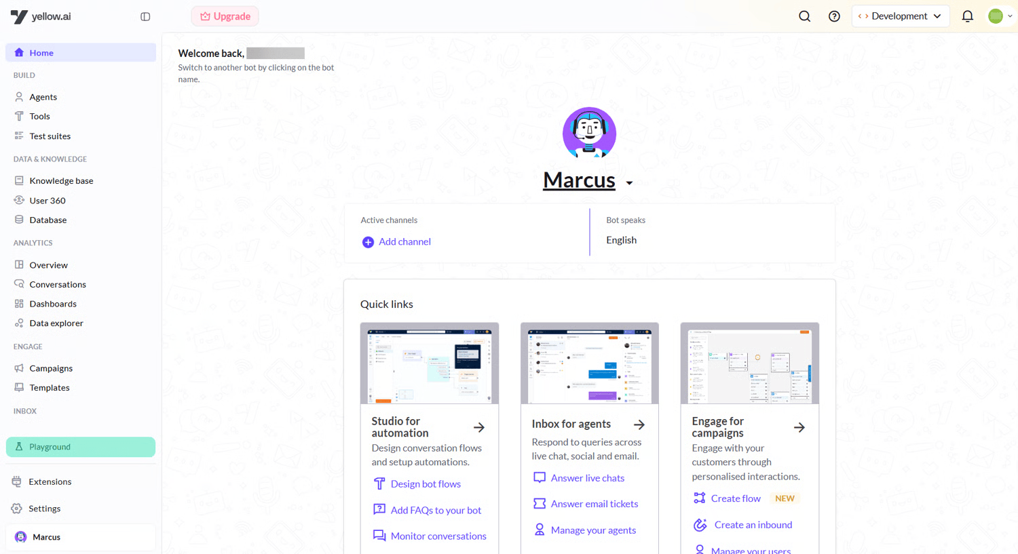The width and height of the screenshot is (1018, 554).
Task: Select Home in the sidebar
Action: pos(81,52)
